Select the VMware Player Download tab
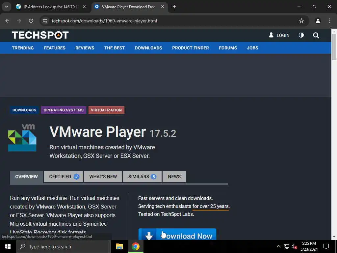Screen dimensions: 337x253 click(x=129, y=7)
